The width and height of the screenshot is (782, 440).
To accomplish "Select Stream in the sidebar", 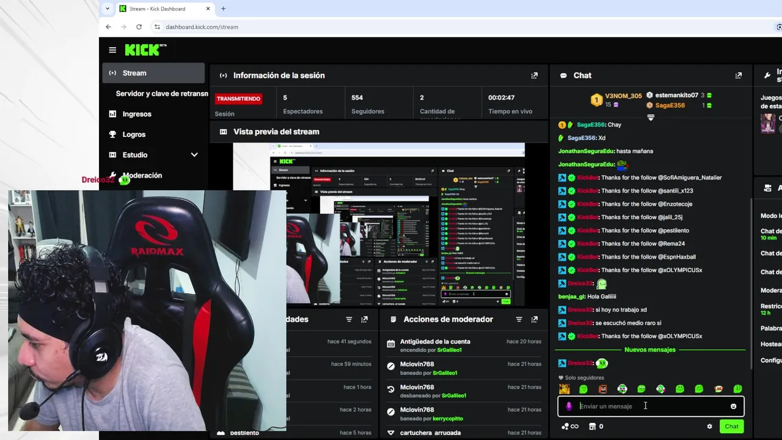I will pos(153,73).
